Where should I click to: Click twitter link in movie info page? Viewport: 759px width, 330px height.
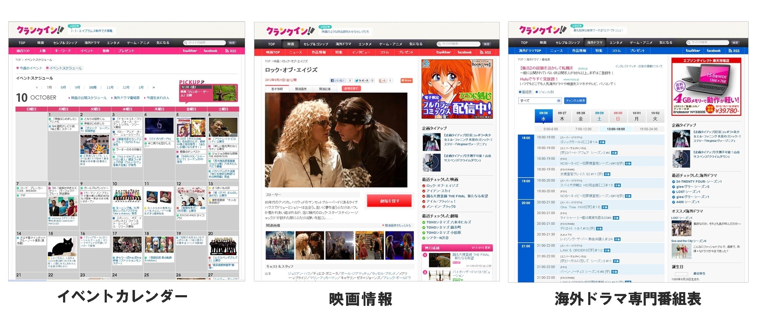(443, 52)
